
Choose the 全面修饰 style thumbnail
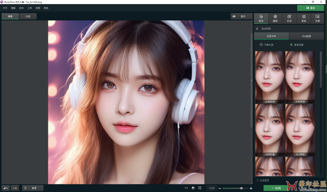click(270, 77)
